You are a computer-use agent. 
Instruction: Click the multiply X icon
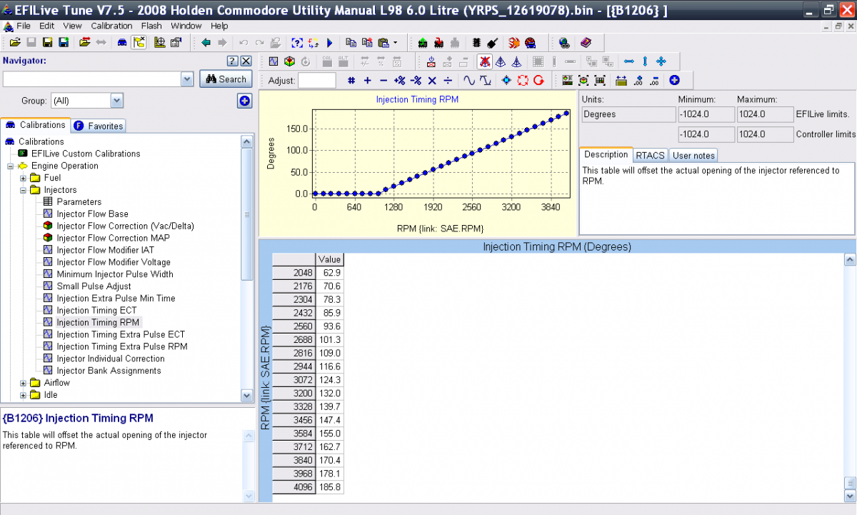pyautogui.click(x=432, y=81)
